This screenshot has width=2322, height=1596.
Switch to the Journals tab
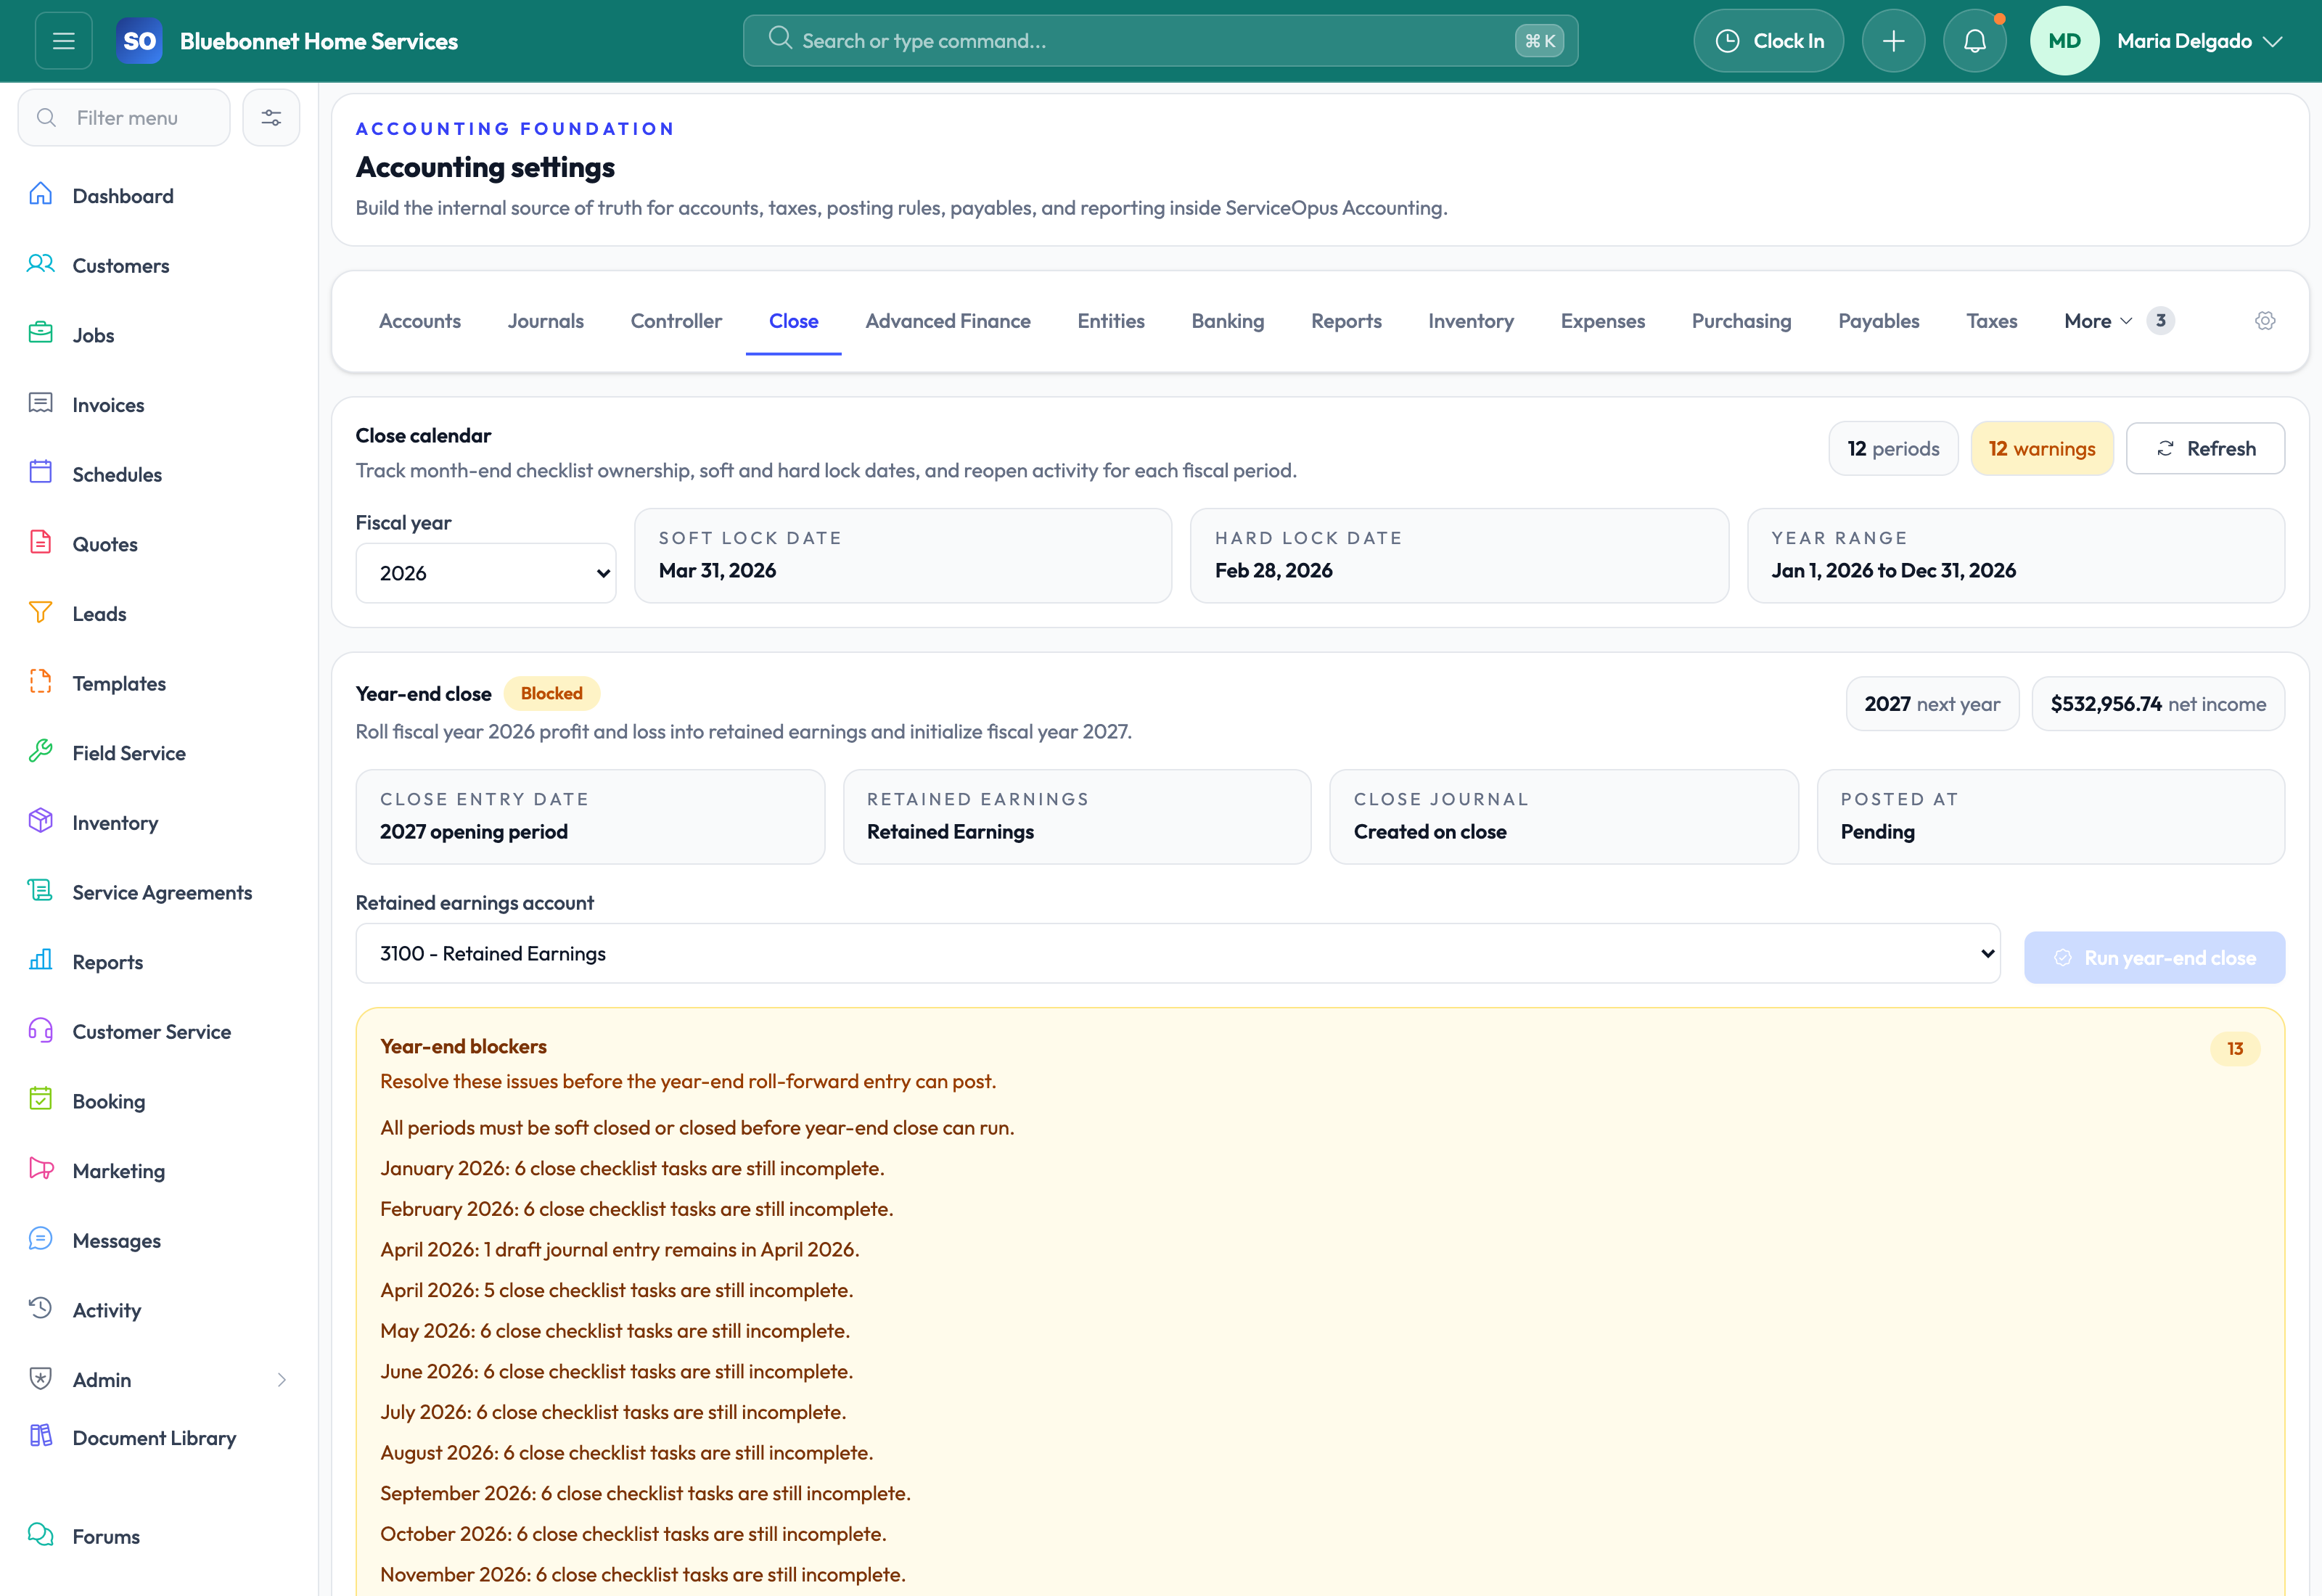546,321
